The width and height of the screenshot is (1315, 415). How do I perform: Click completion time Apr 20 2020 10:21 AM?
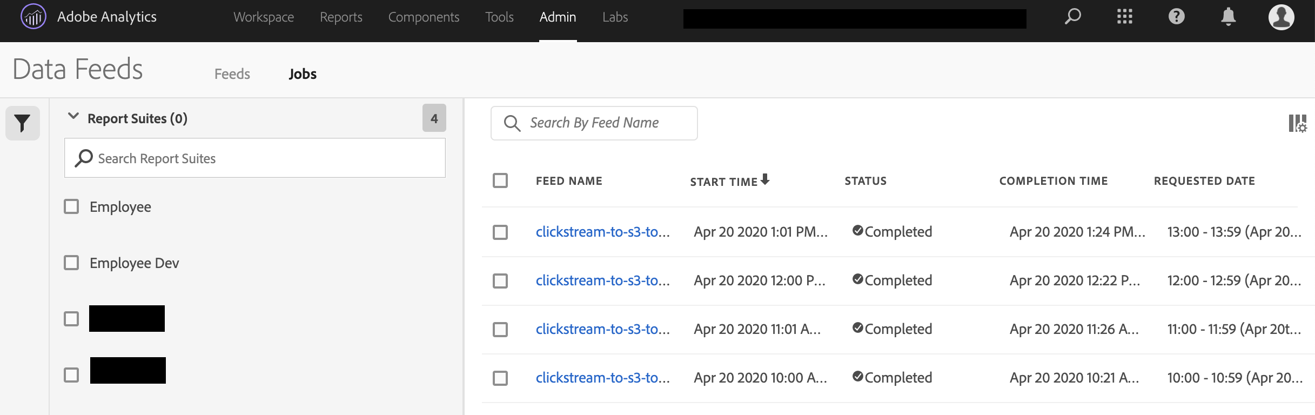pyautogui.click(x=1074, y=378)
